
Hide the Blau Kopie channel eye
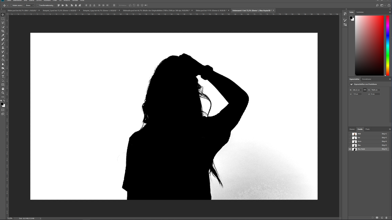(x=350, y=149)
